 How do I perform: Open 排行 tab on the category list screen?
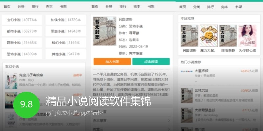click(35, 7)
